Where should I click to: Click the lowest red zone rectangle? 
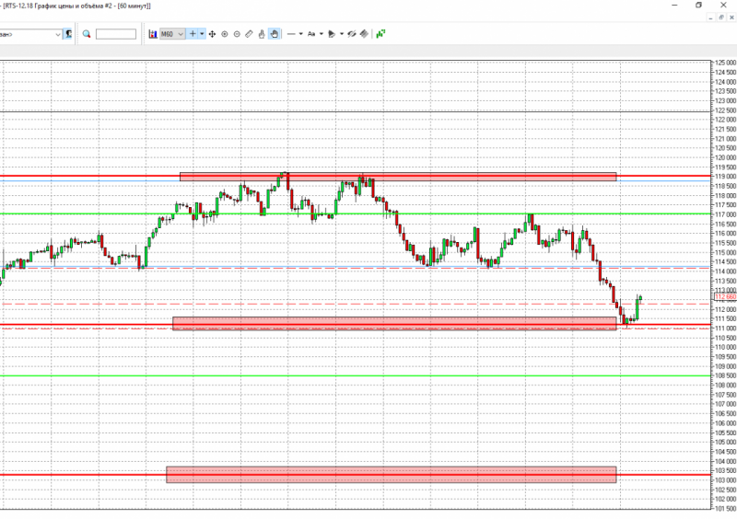(x=391, y=475)
